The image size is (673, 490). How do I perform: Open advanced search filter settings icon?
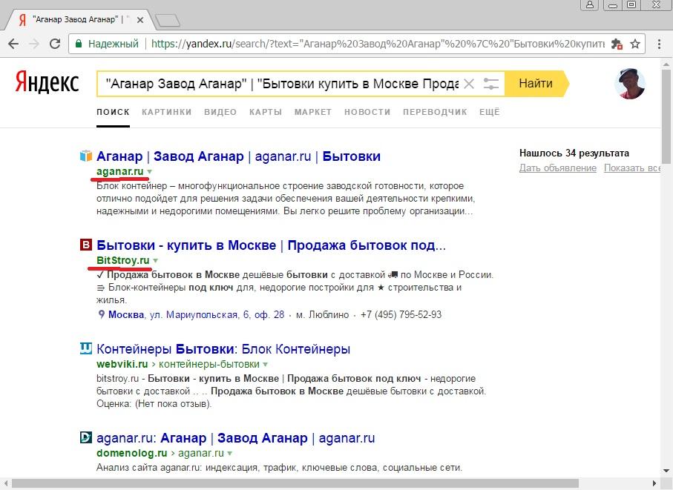click(490, 84)
